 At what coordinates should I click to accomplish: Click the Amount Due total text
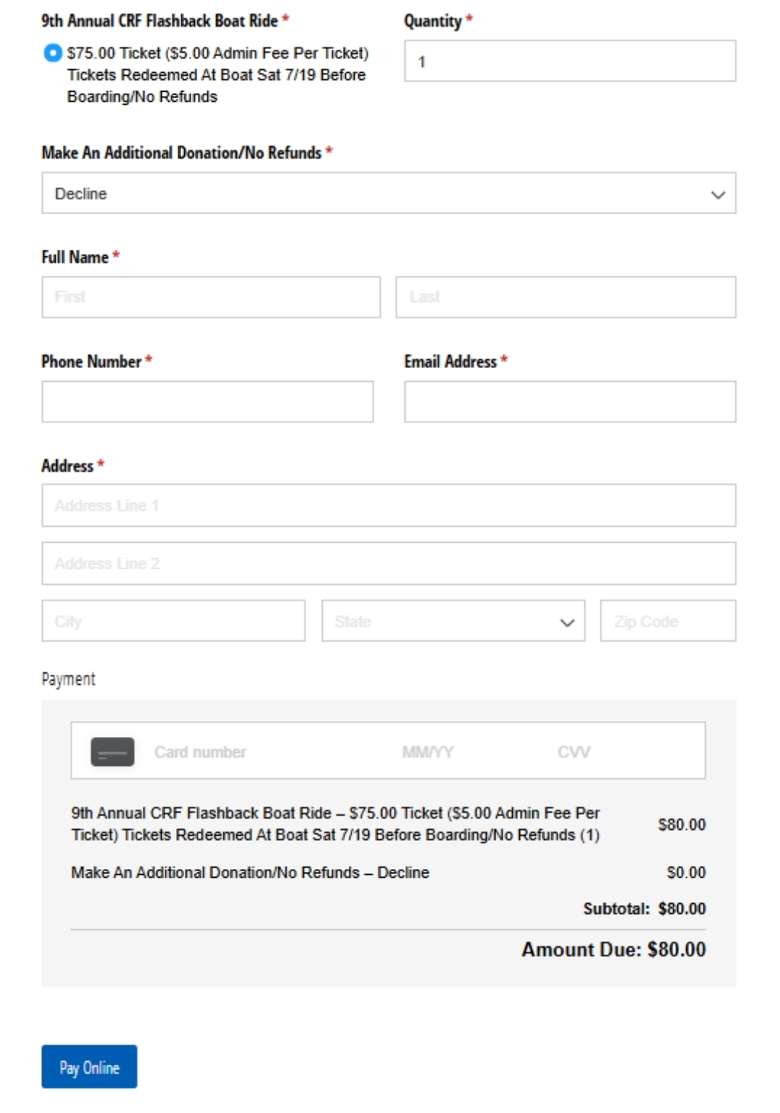tap(613, 949)
